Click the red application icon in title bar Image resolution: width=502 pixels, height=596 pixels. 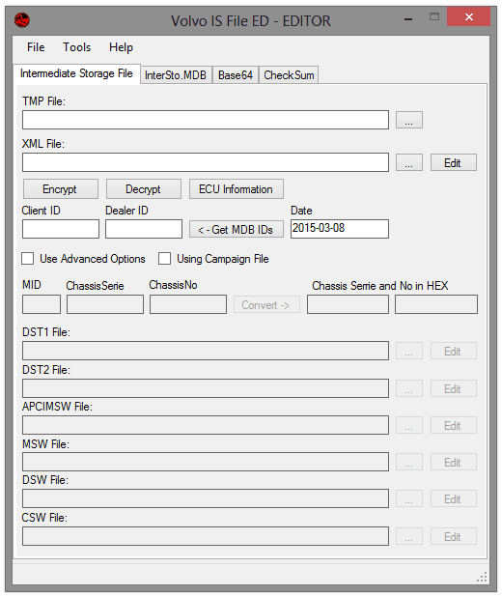tap(22, 19)
